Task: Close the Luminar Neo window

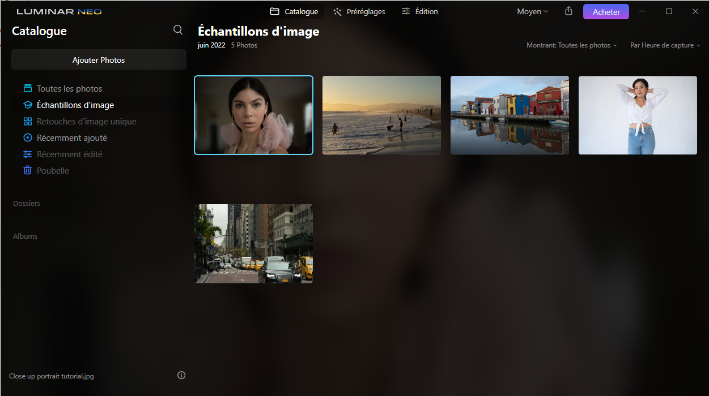Action: (x=695, y=11)
